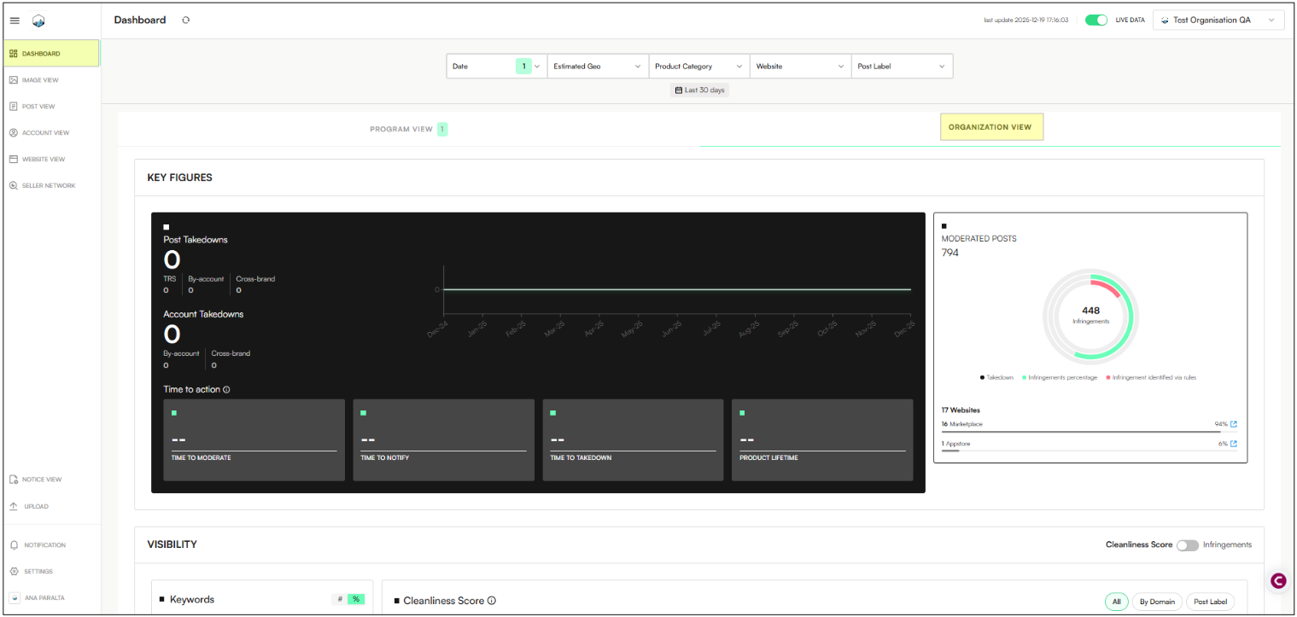Select the All filter for Cleanliness Score
This screenshot has width=1297, height=617.
[x=1116, y=602]
